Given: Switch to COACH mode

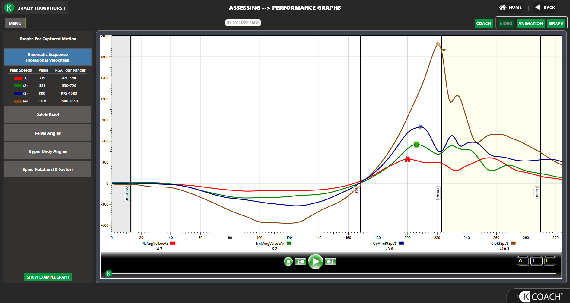Looking at the screenshot, I should [x=483, y=24].
